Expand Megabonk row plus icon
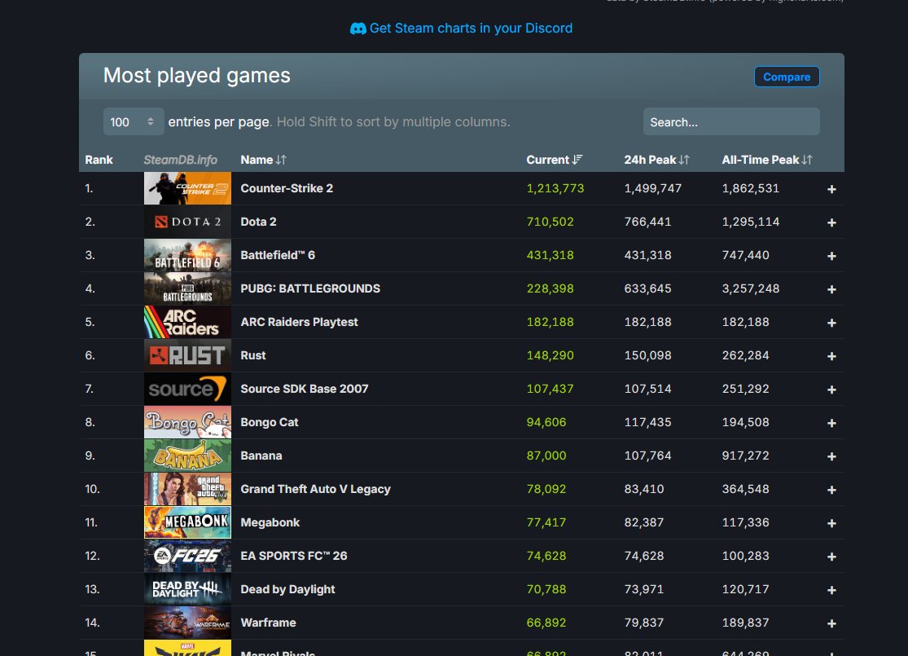Viewport: 908px width, 656px height. (831, 523)
